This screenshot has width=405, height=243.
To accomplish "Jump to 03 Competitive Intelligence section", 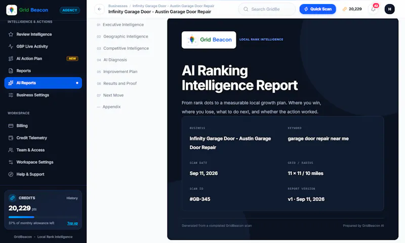I will [x=123, y=48].
